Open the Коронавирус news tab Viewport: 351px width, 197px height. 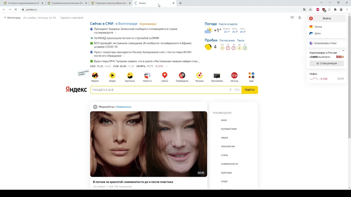click(148, 24)
